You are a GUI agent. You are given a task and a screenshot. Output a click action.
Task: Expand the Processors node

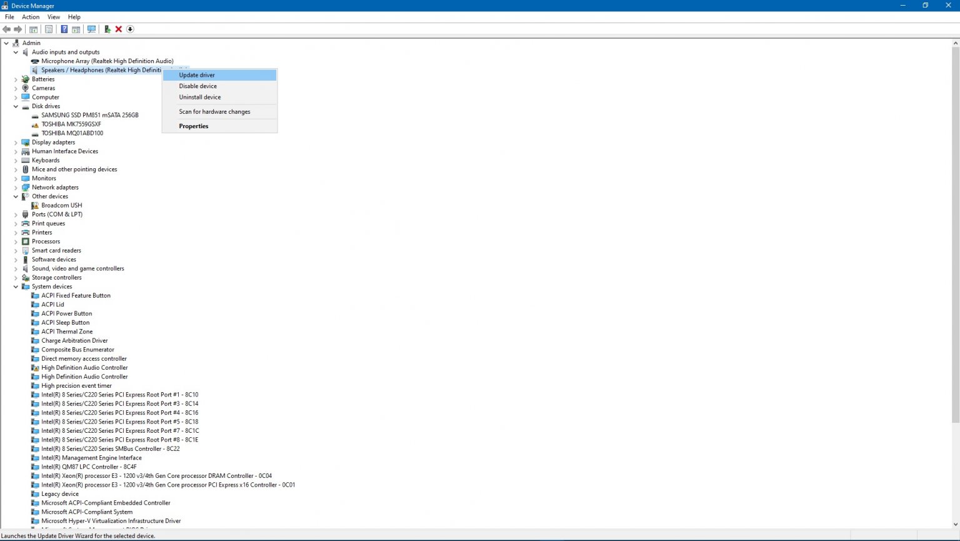16,241
